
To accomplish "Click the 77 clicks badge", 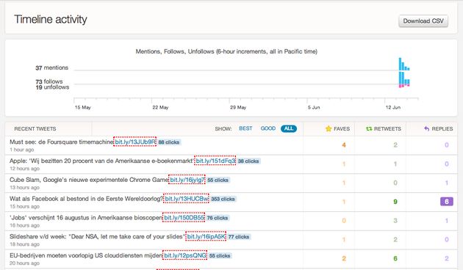I will [239, 237].
